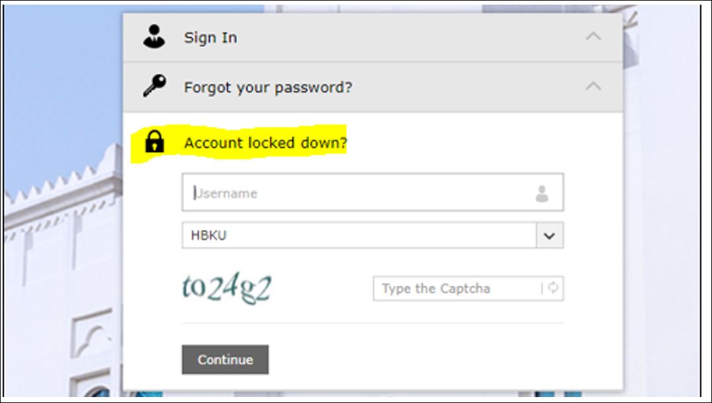Click the Continue button
Viewport: 712px width, 403px height.
pos(225,359)
